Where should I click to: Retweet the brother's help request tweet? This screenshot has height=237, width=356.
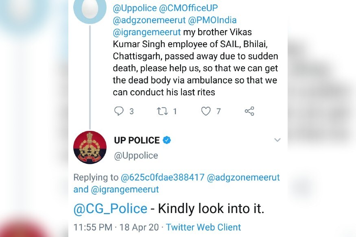coord(162,111)
